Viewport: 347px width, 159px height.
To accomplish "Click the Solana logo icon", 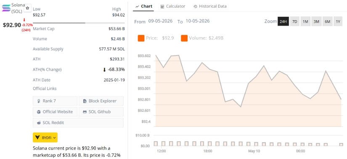I will (x=6, y=8).
